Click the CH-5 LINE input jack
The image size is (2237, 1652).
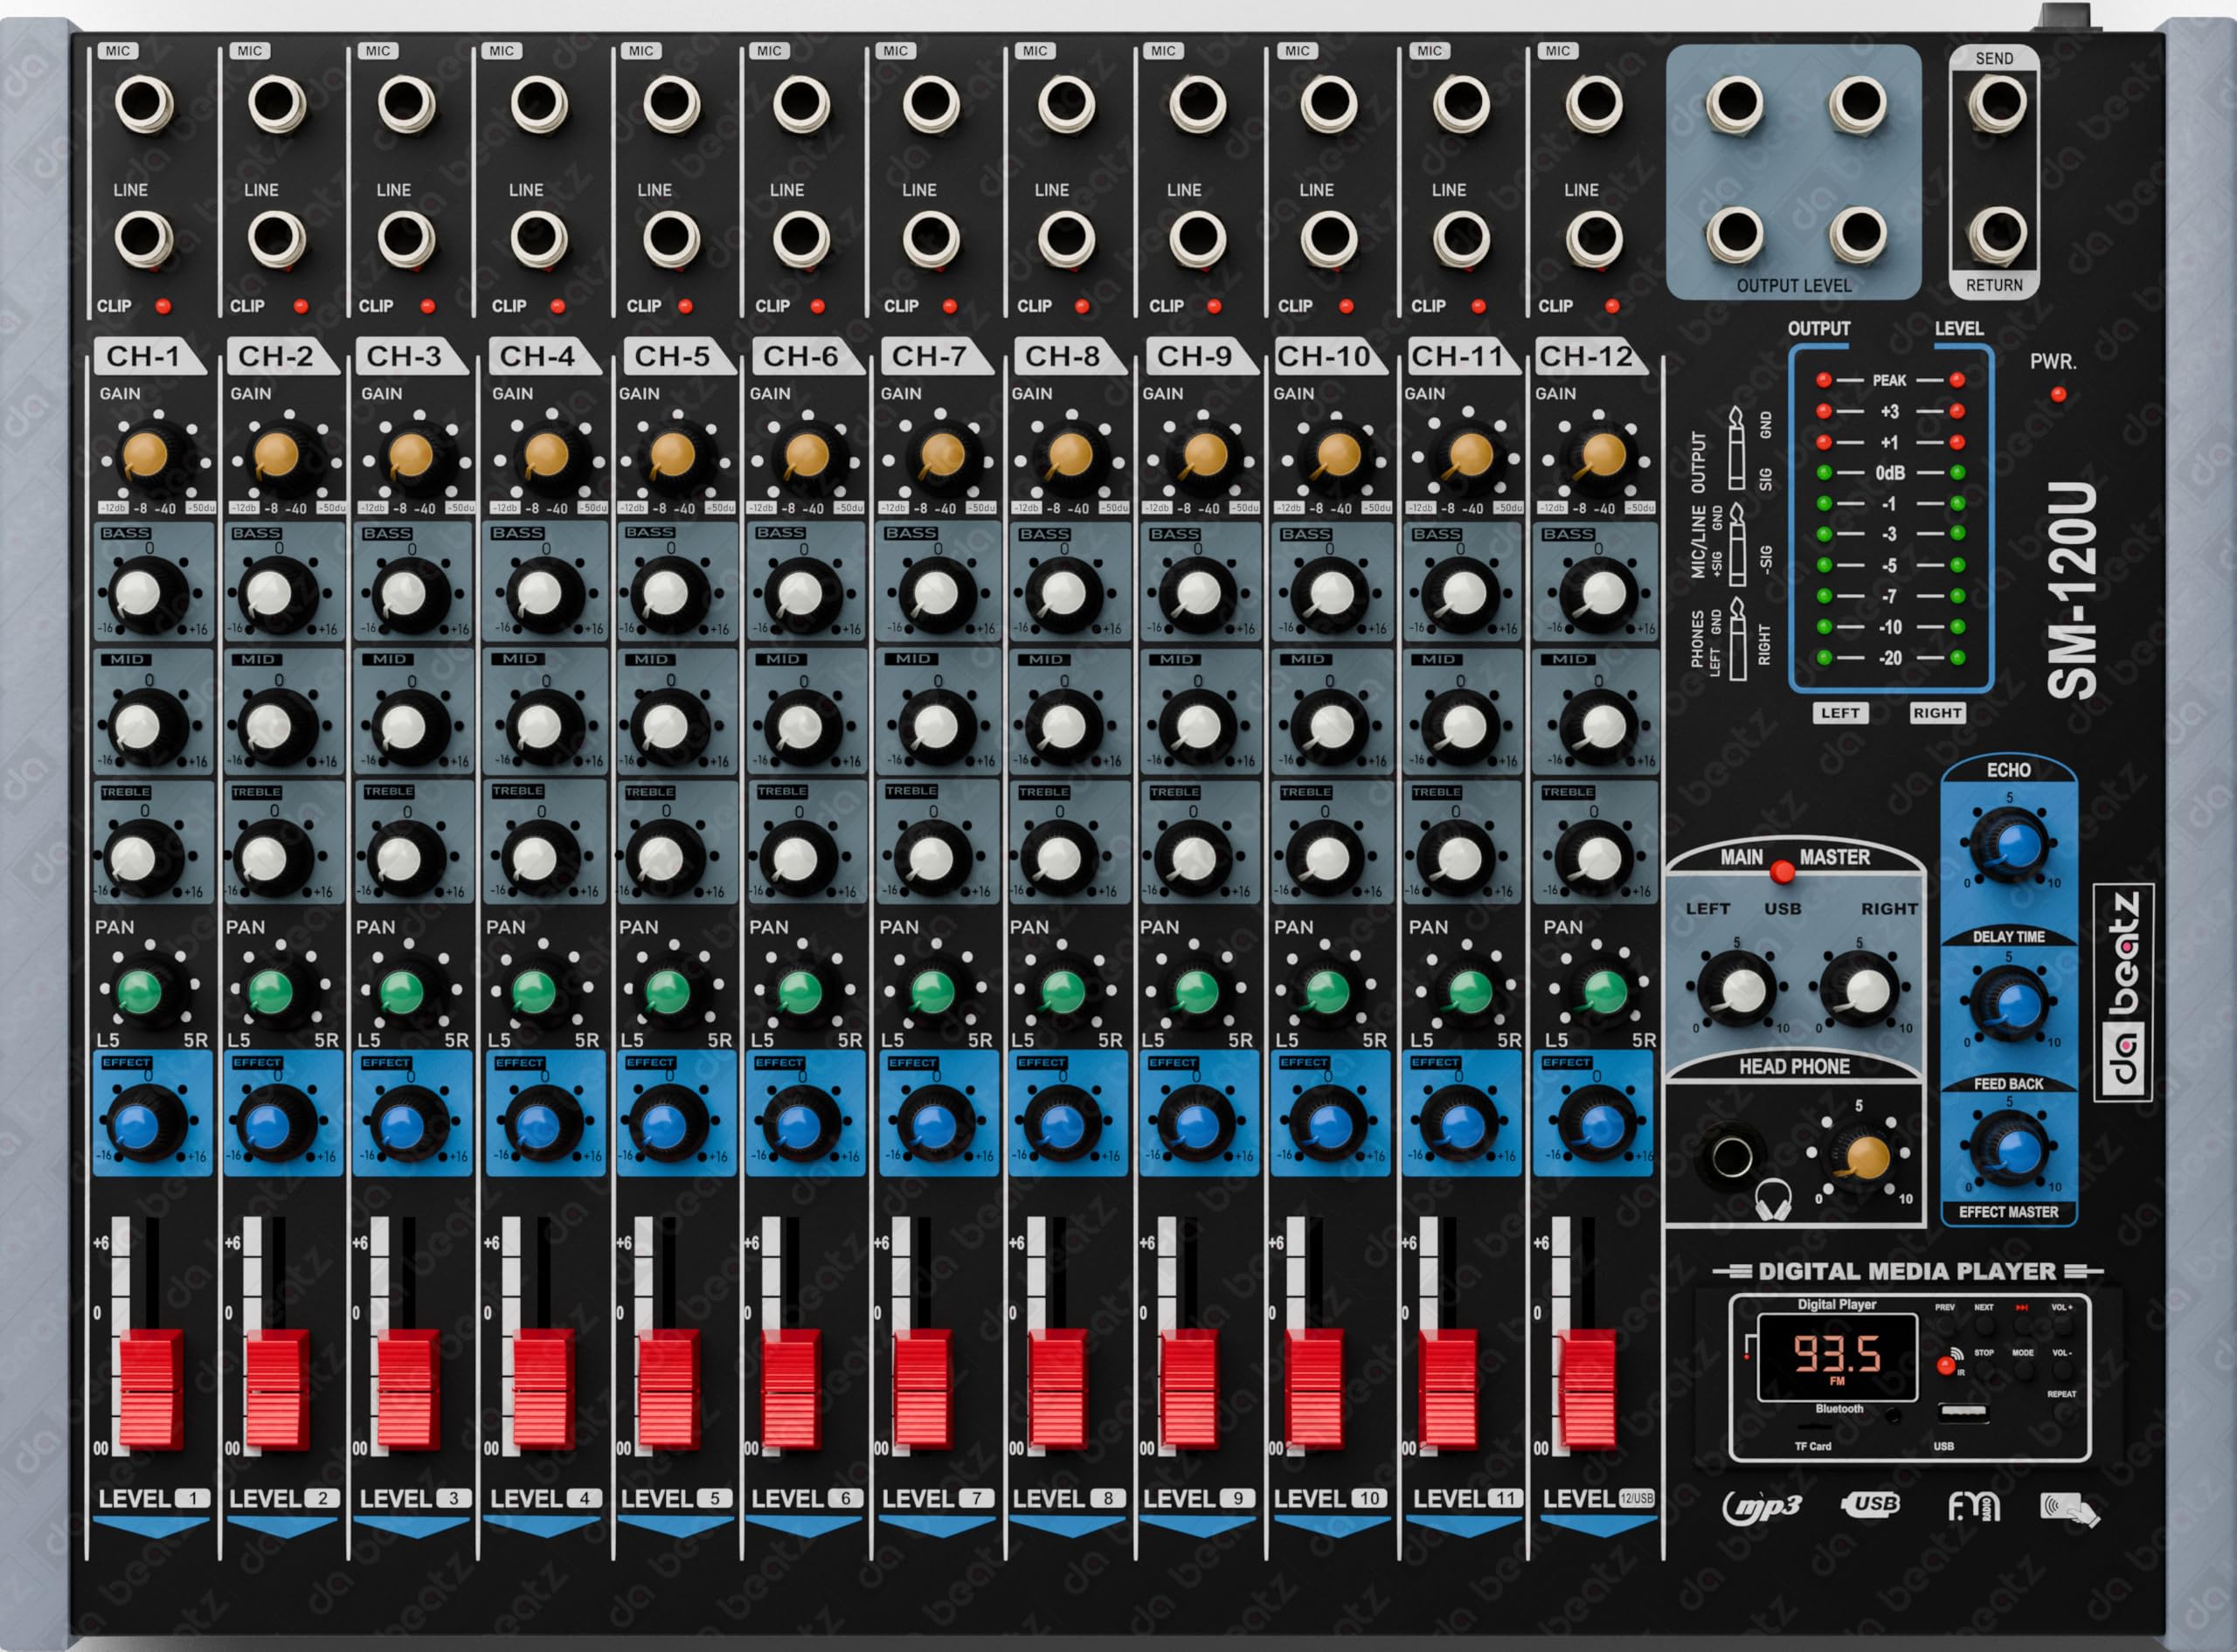pyautogui.click(x=671, y=239)
